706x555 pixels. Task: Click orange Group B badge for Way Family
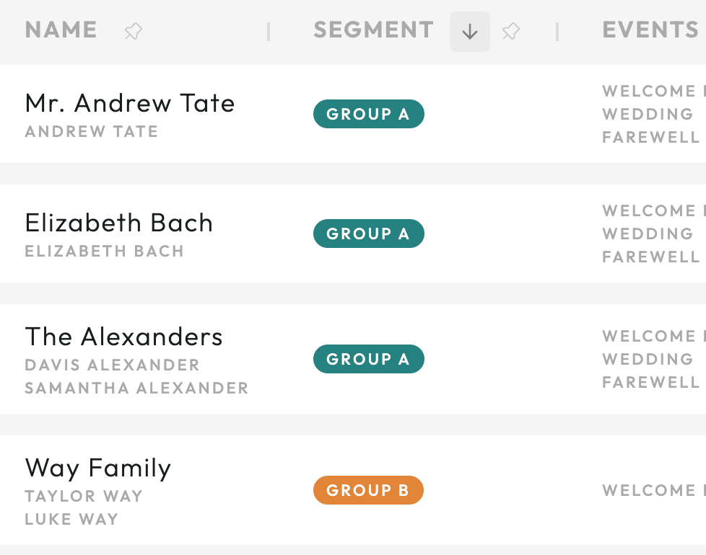click(368, 490)
